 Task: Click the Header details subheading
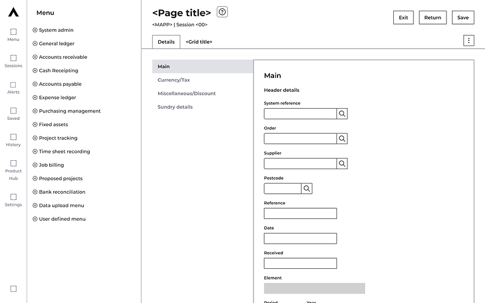coord(281,90)
